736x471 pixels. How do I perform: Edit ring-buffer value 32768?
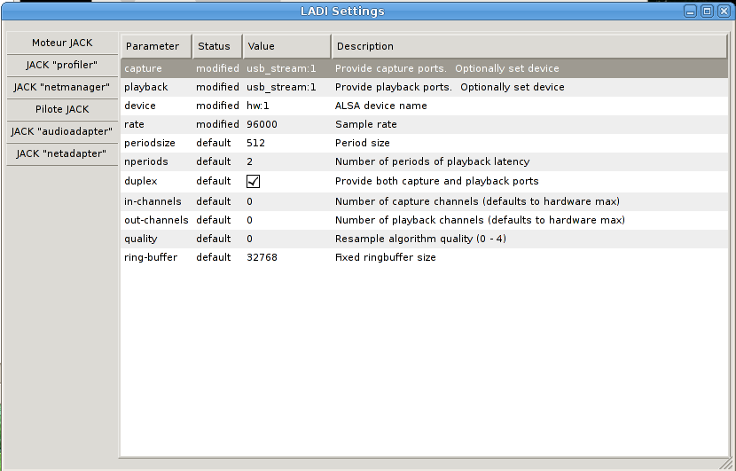point(262,257)
